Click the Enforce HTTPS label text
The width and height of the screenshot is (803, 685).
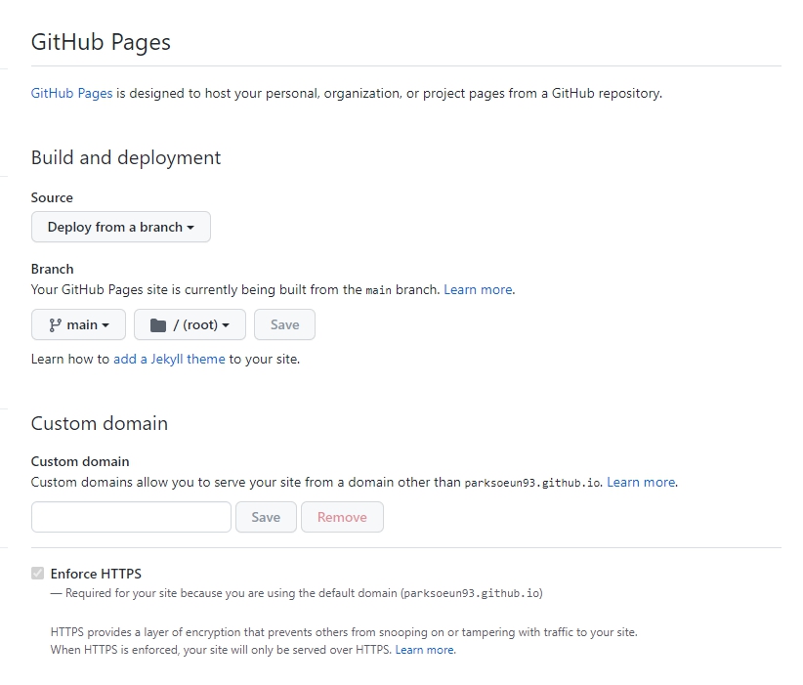click(96, 574)
